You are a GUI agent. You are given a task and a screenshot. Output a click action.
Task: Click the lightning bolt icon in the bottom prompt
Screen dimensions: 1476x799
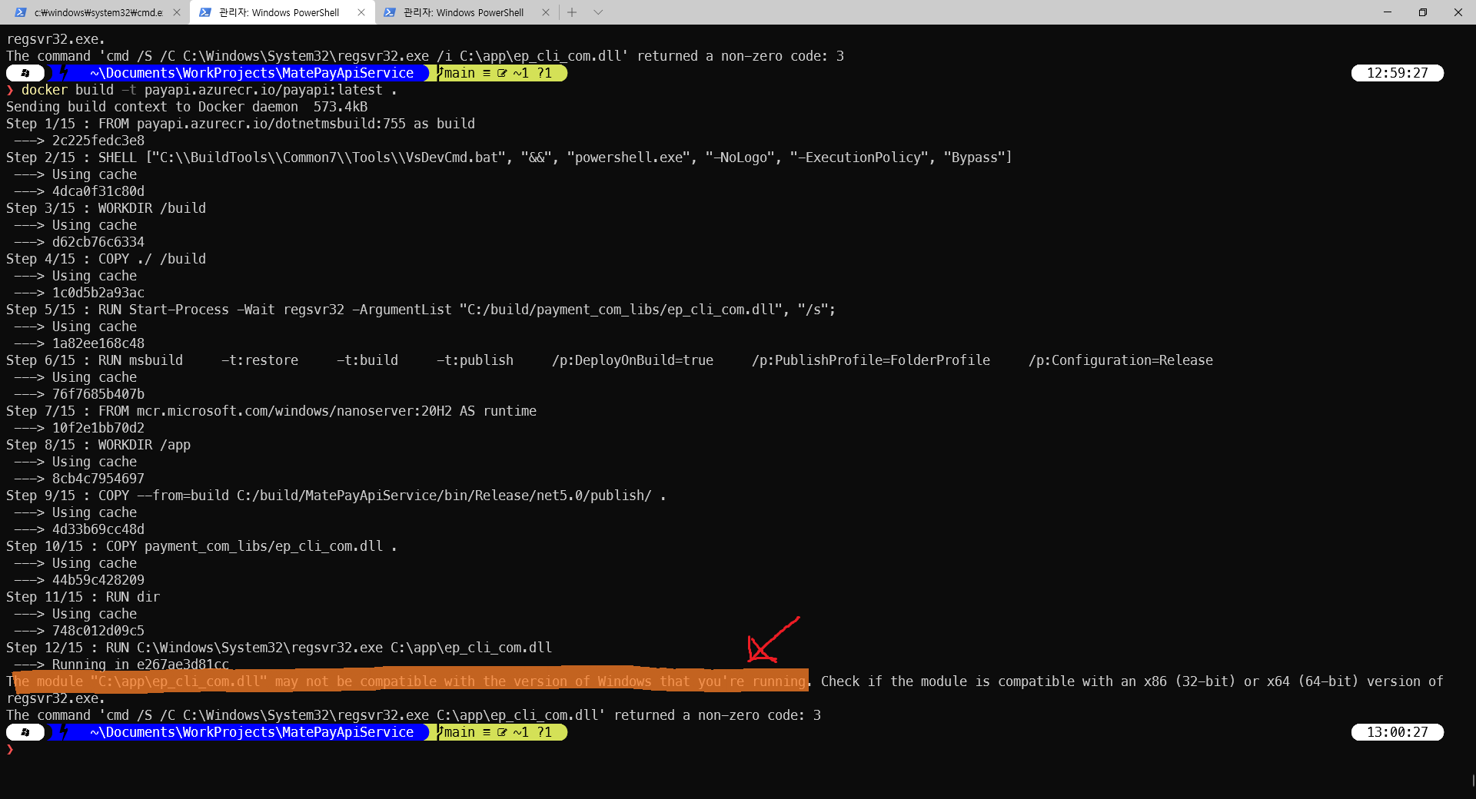64,732
